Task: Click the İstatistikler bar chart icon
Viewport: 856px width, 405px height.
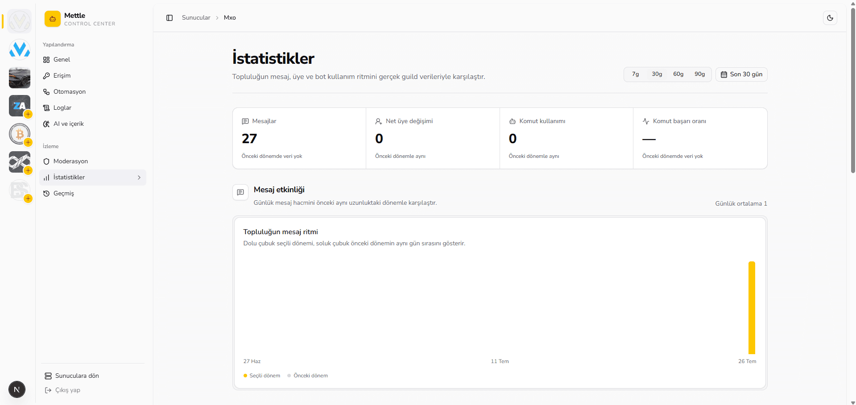Action: tap(46, 178)
